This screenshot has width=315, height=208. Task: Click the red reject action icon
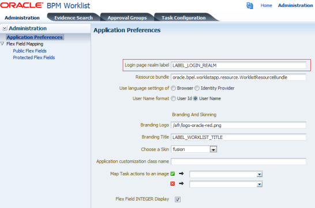[172, 183]
